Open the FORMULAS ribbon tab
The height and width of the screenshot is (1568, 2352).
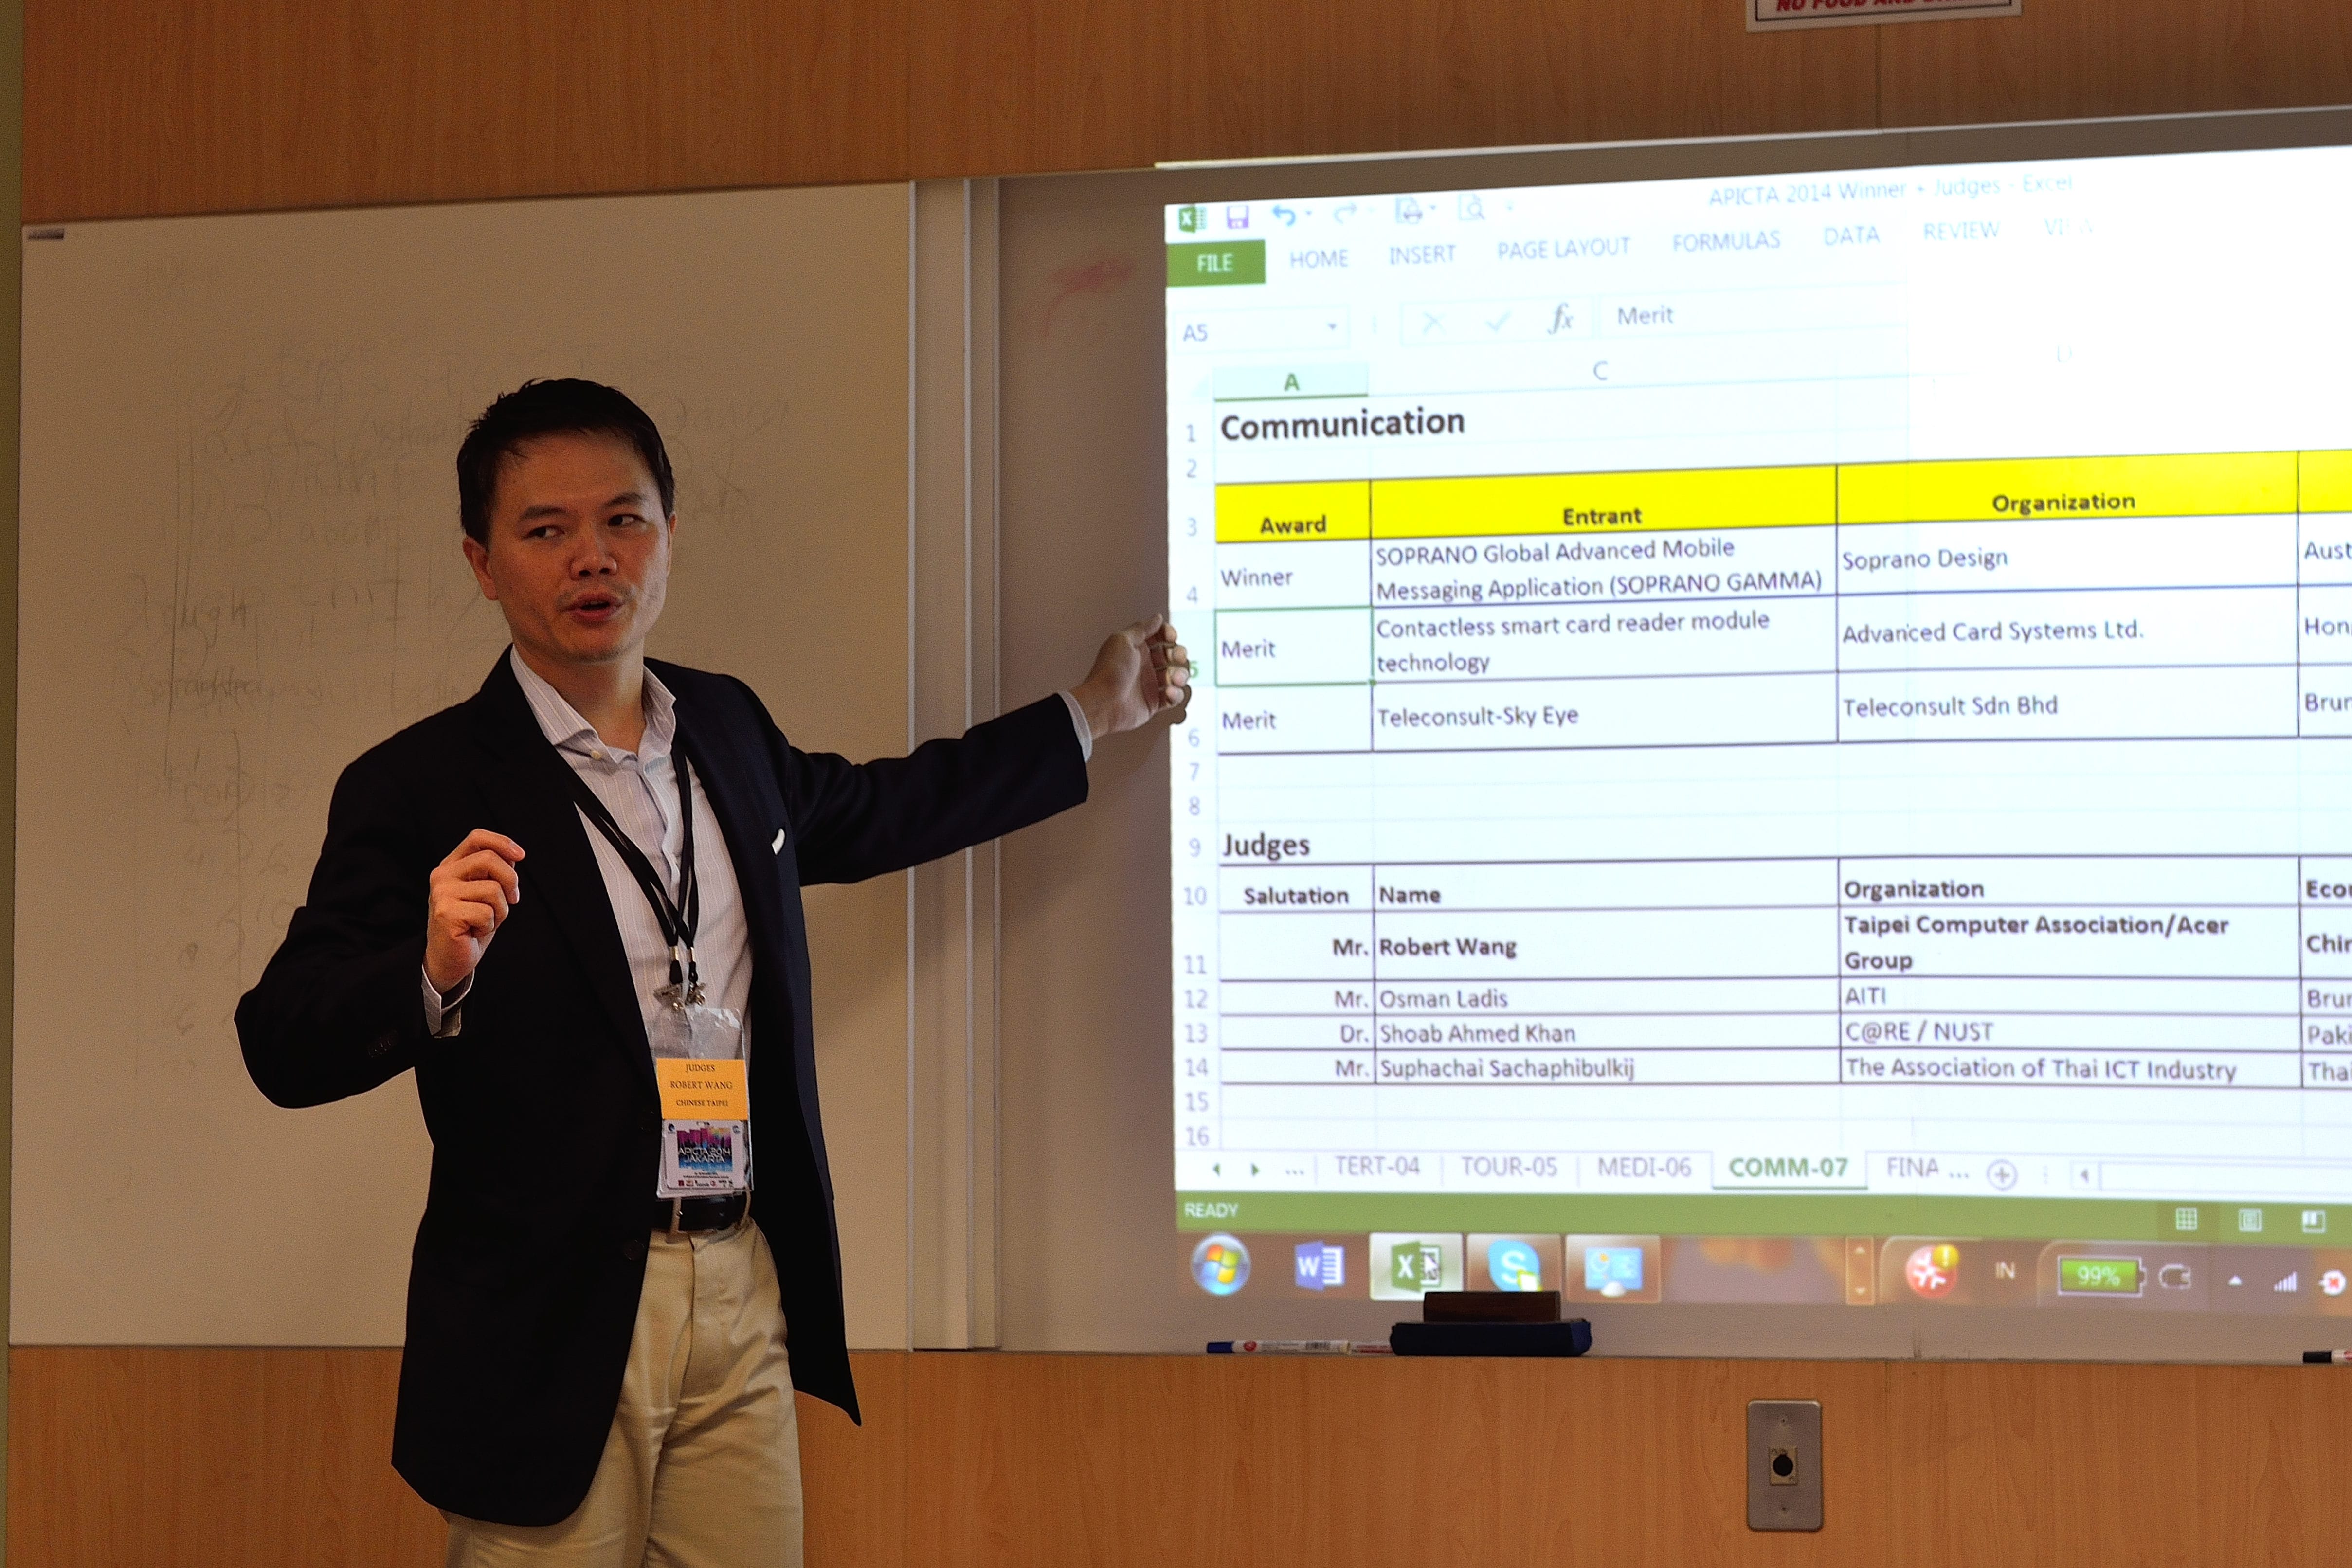click(x=1726, y=241)
